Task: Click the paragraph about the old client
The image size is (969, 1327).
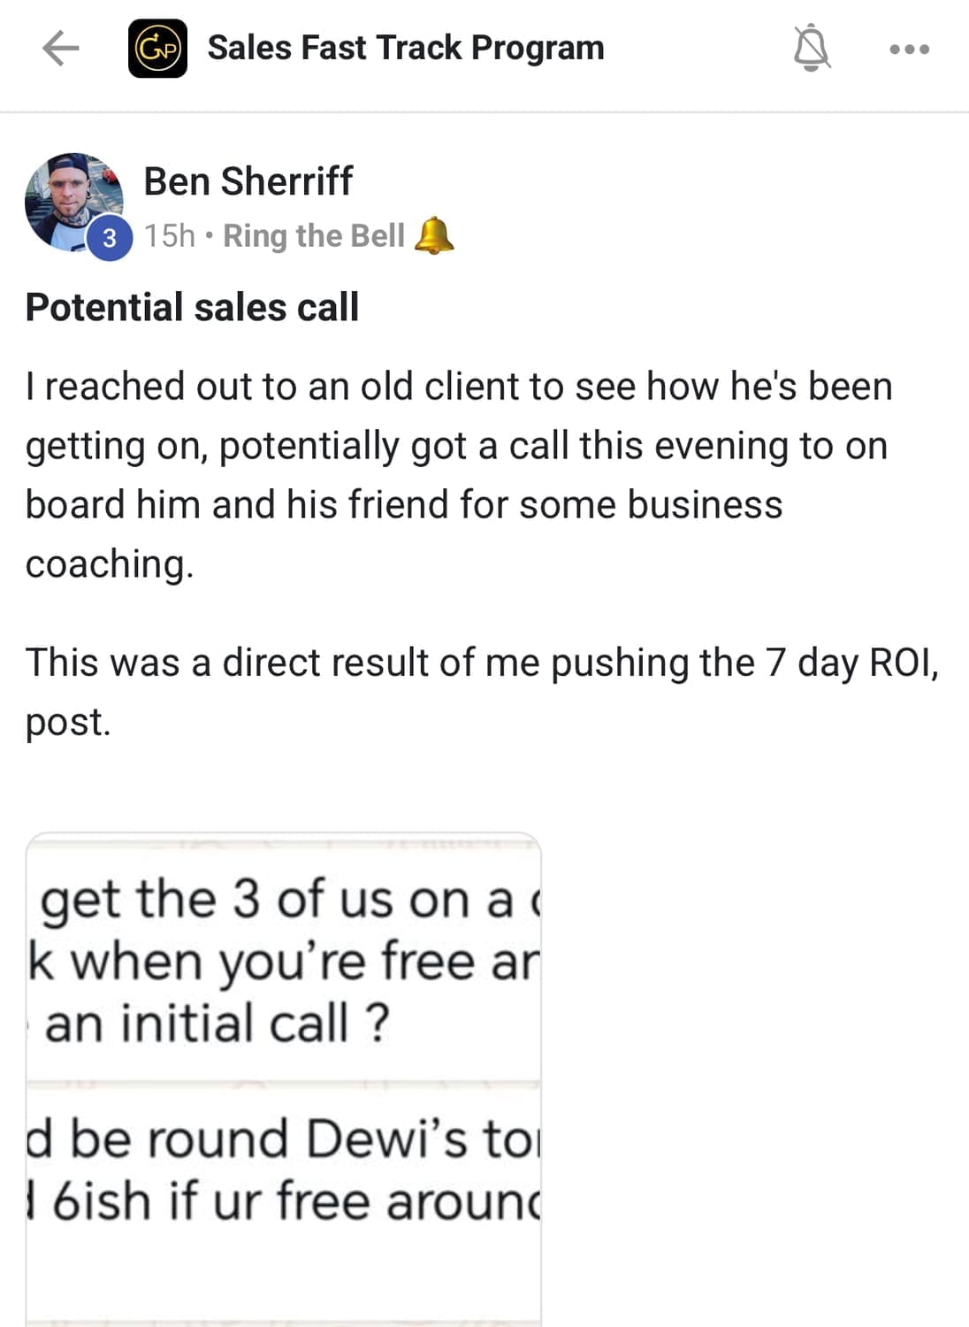Action: click(458, 474)
